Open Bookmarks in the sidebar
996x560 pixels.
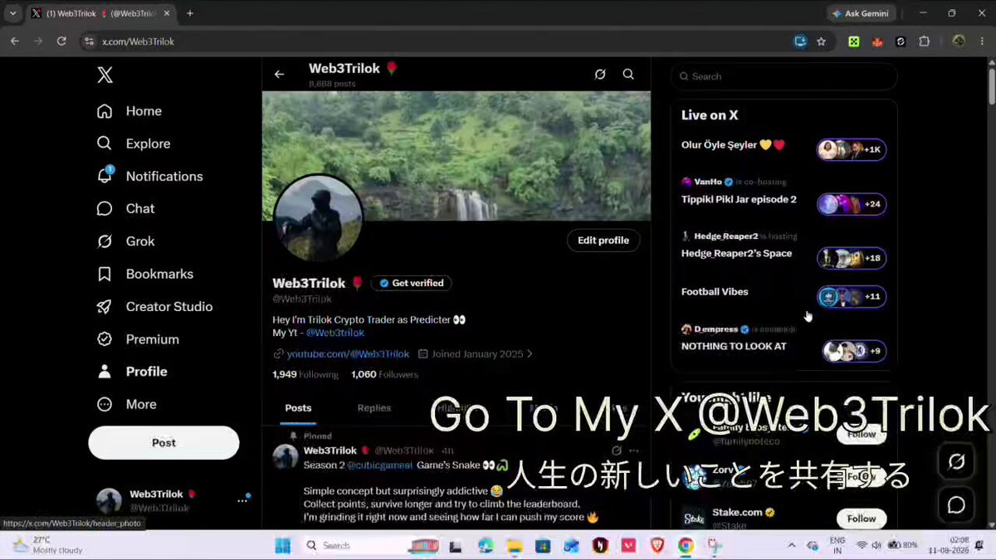click(145, 274)
